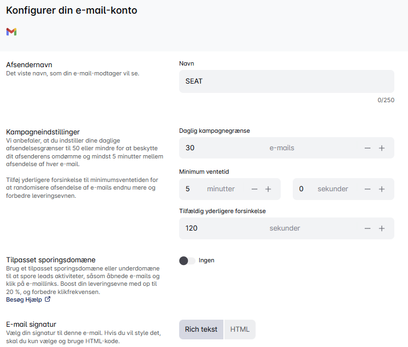Click the sekunder value field showing 0

pos(305,189)
